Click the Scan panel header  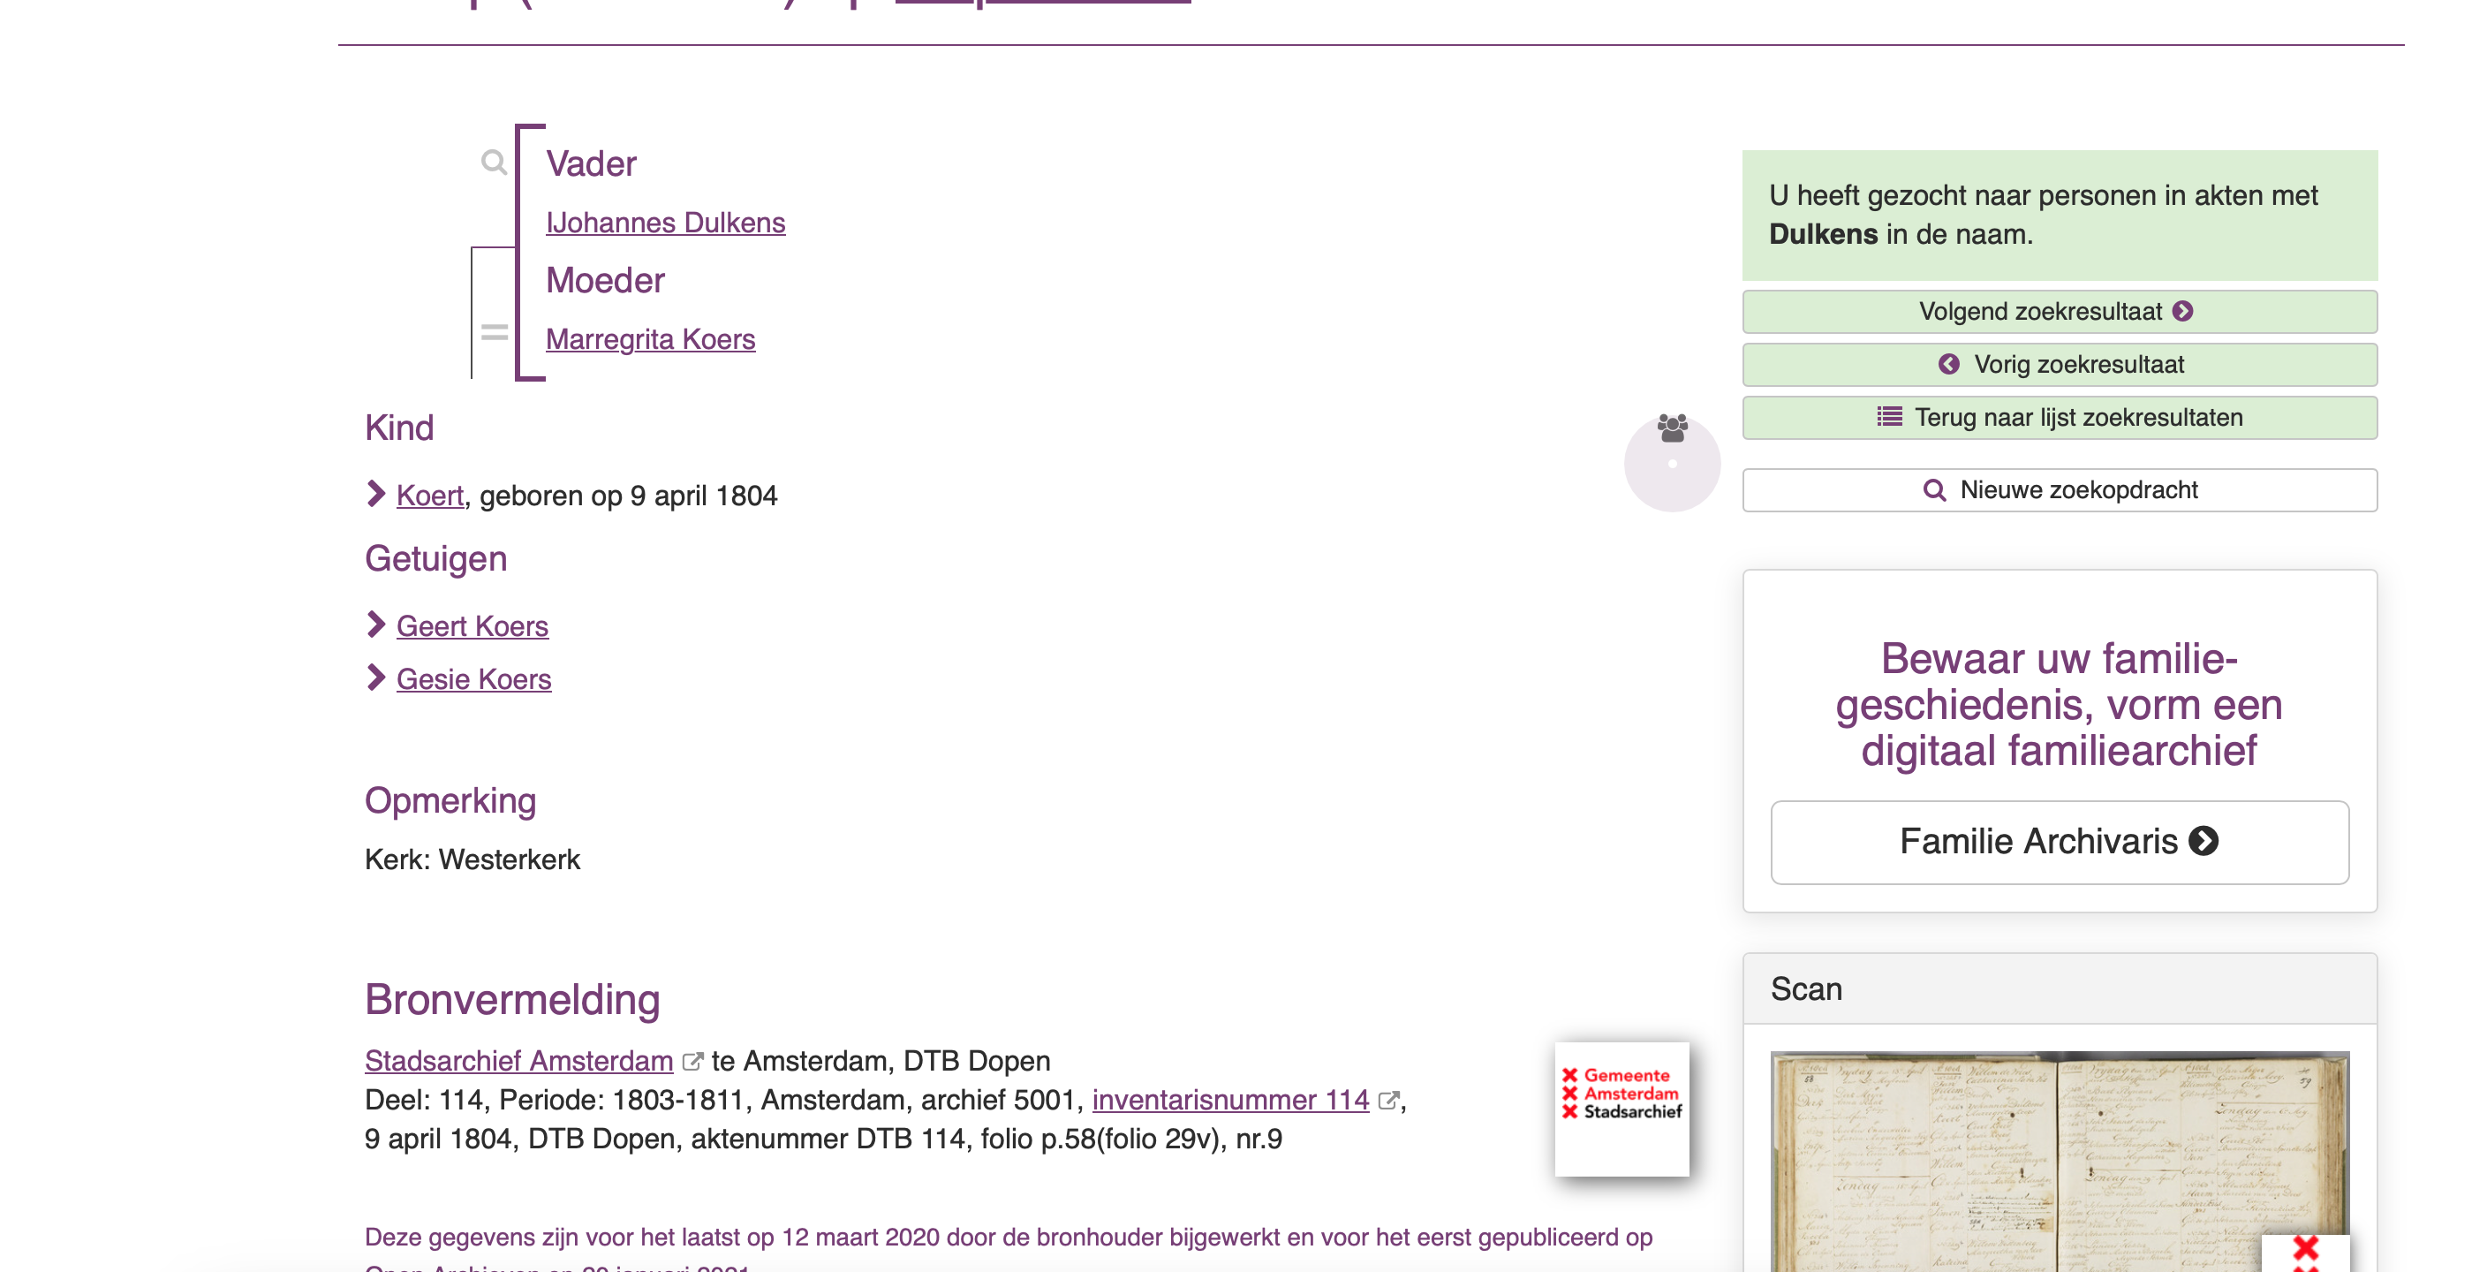pyautogui.click(x=2060, y=989)
